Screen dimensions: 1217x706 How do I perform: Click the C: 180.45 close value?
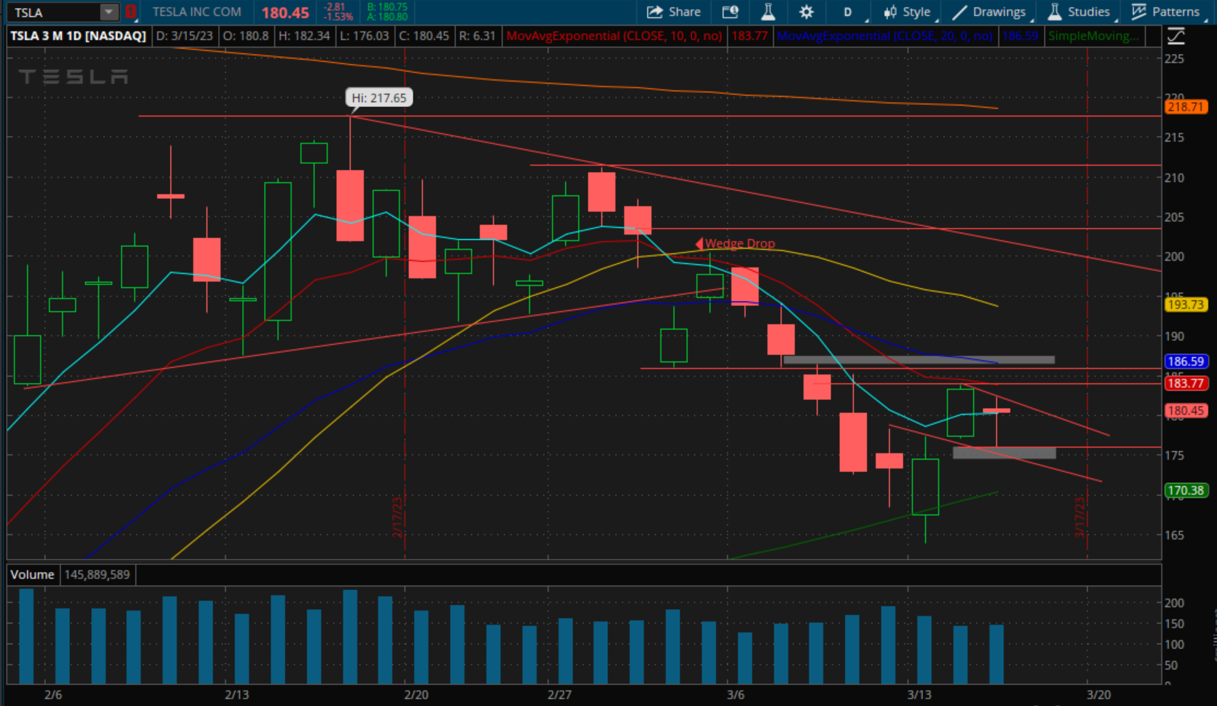(x=424, y=36)
